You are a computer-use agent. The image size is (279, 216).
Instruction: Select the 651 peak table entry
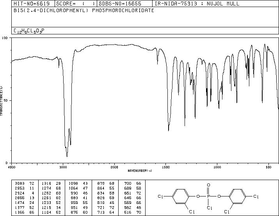point(133,193)
